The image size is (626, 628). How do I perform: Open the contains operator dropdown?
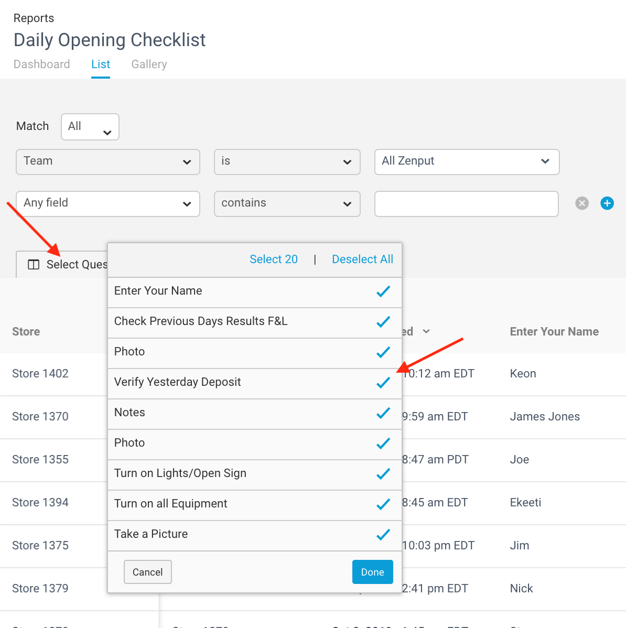coord(287,204)
